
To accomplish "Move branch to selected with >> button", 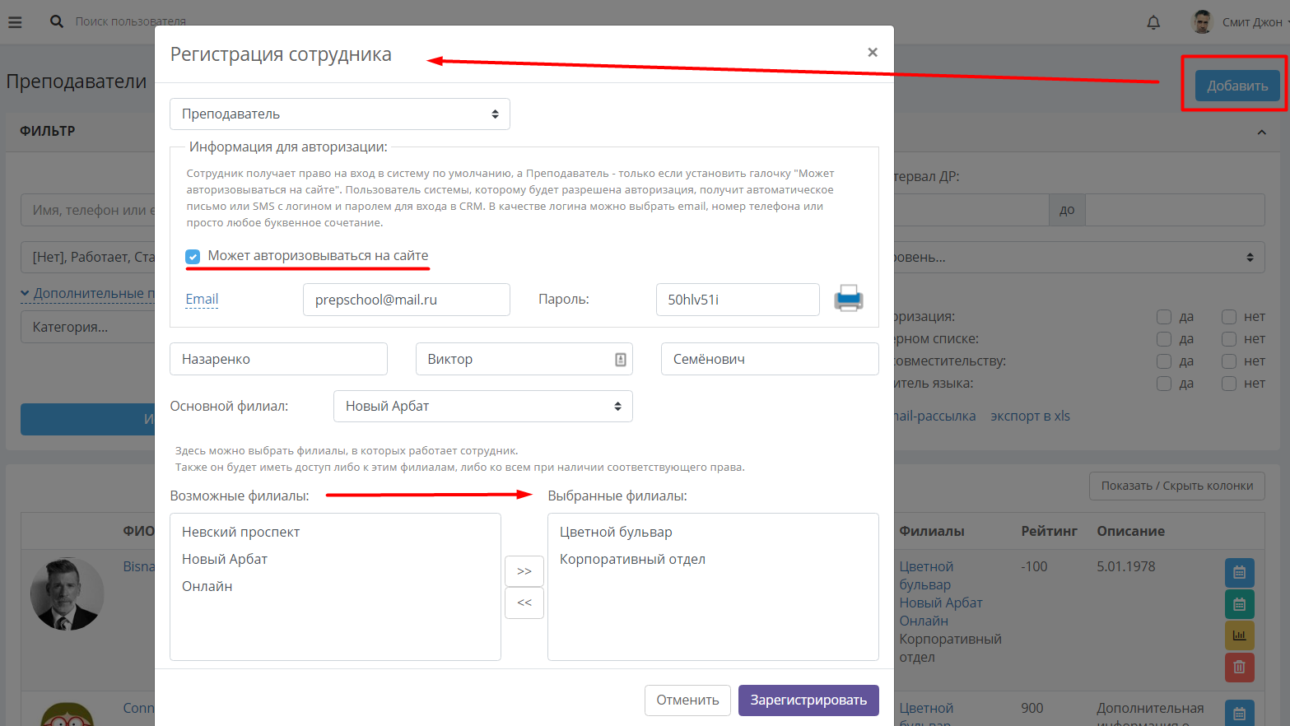I will point(524,571).
